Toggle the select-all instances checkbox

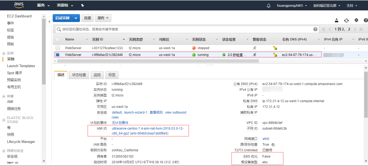click(x=58, y=39)
